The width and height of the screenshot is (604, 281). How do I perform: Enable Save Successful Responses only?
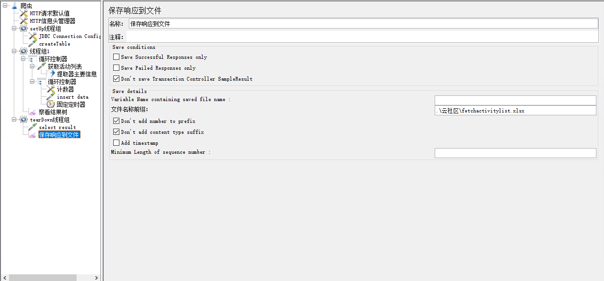tap(117, 57)
